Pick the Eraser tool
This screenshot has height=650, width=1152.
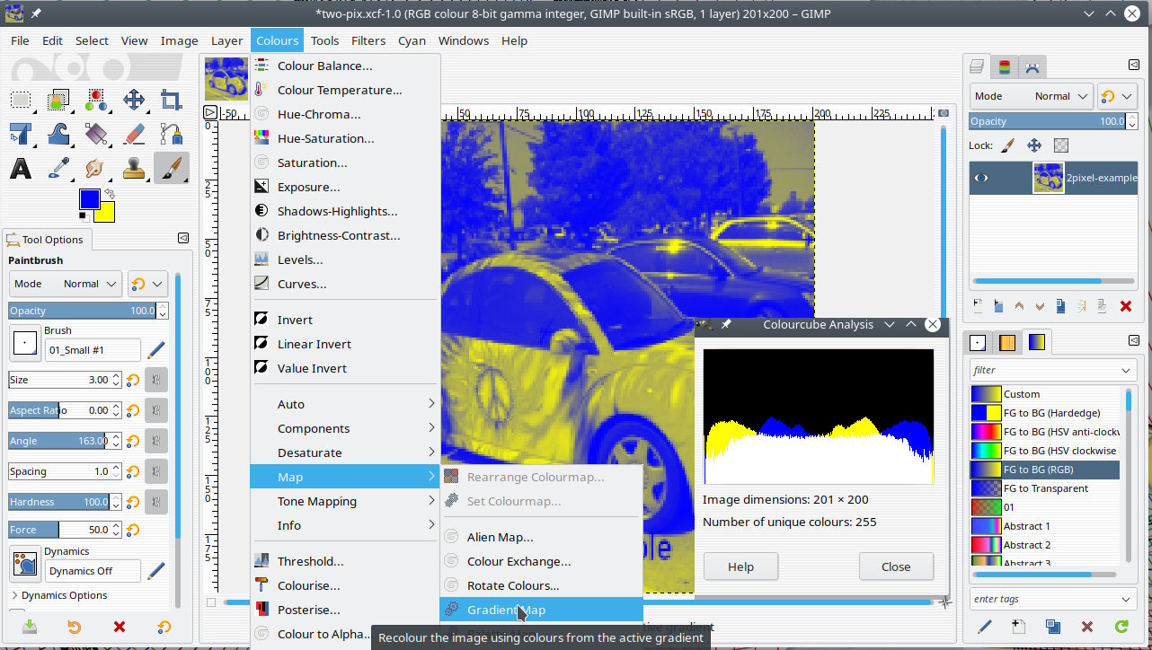133,134
